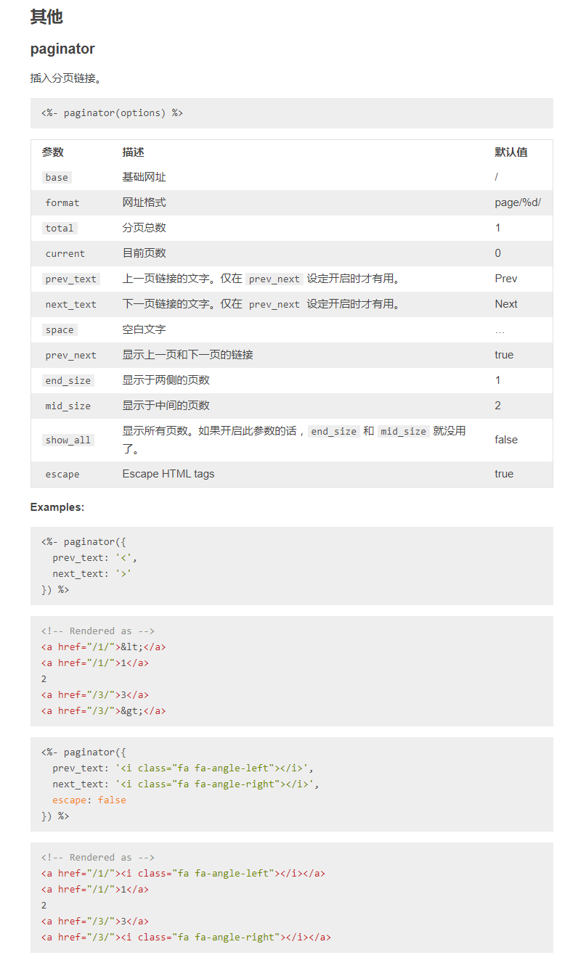Image resolution: width=586 pixels, height=968 pixels.
Task: Click the 'Examples:' label
Action: 57,507
